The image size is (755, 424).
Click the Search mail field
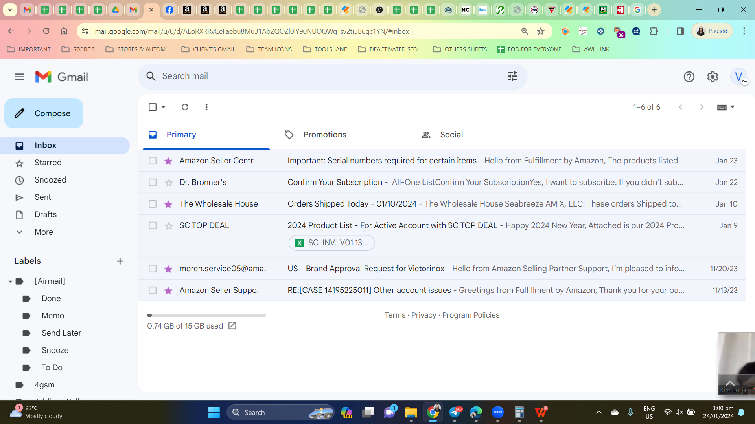click(x=332, y=76)
